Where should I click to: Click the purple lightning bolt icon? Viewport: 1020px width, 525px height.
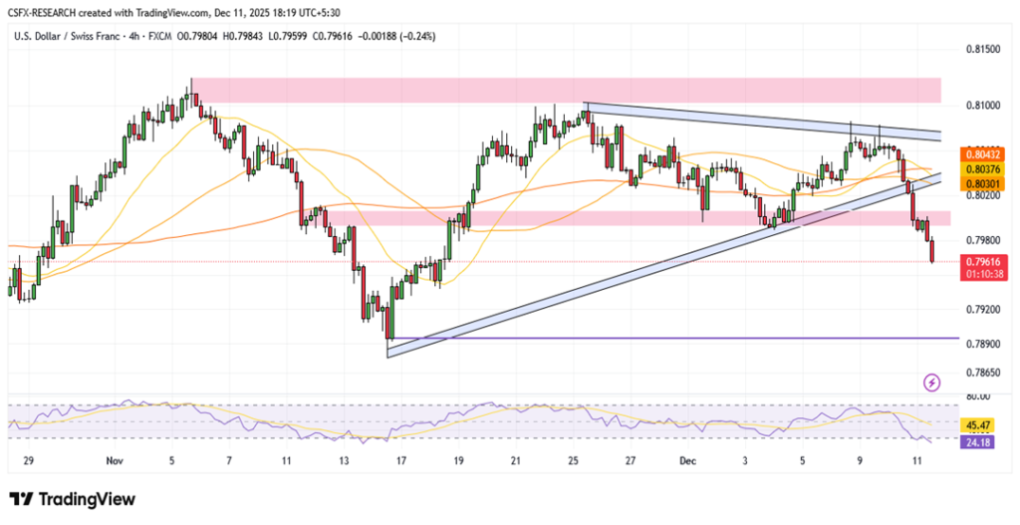[x=932, y=382]
